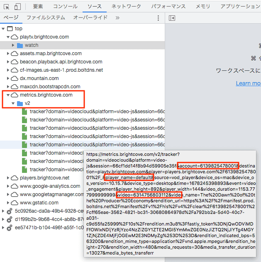Select players.brightcove.net domain label
Viewport: 261px width, 262px height.
pyautogui.click(x=44, y=178)
